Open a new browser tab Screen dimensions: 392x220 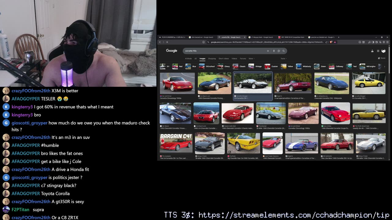tap(338, 37)
